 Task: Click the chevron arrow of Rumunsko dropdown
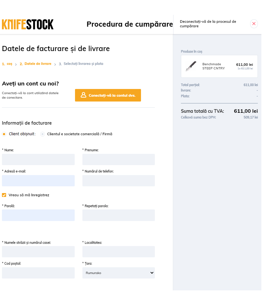152,273
